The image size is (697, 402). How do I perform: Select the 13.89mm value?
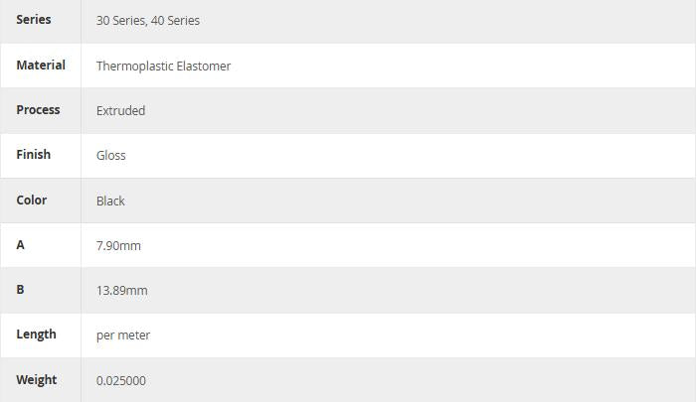pos(121,291)
